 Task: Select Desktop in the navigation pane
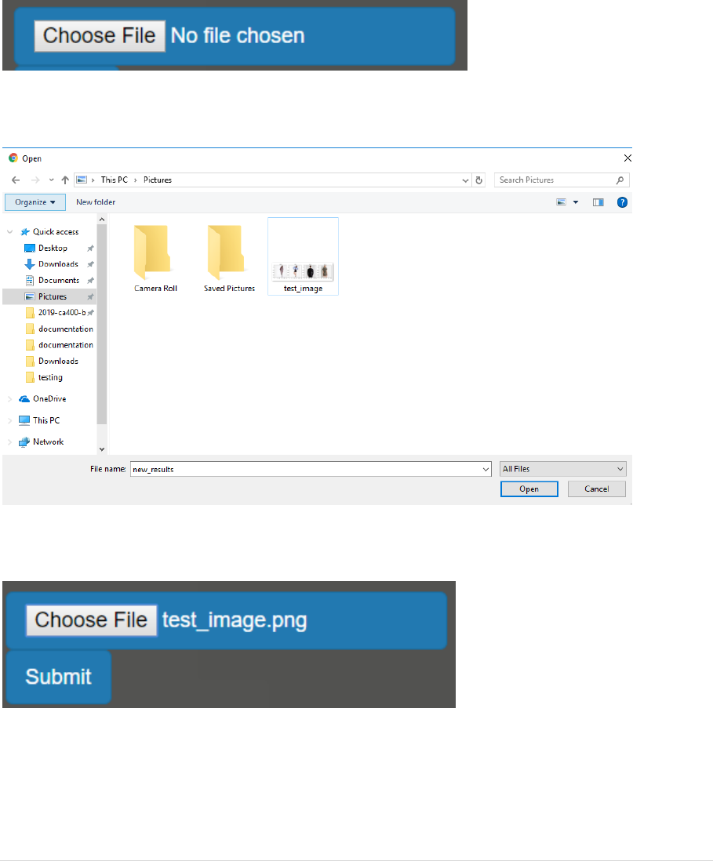[53, 249]
